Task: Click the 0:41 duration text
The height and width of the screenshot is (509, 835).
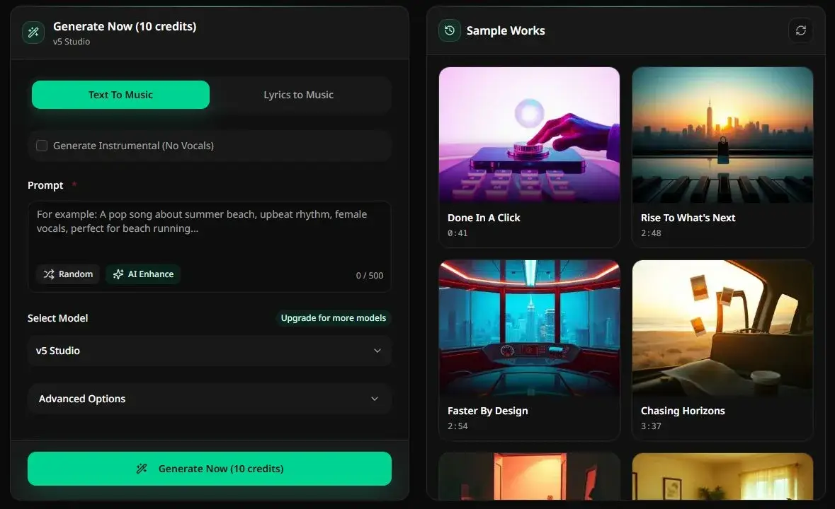Action: tap(458, 233)
